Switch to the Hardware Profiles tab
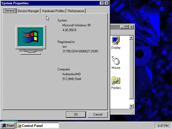172x129 pixels. 53,11
